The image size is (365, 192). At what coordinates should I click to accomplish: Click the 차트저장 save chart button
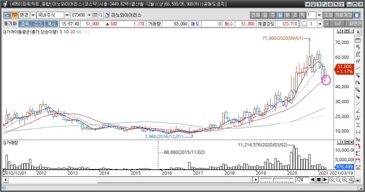point(343,15)
